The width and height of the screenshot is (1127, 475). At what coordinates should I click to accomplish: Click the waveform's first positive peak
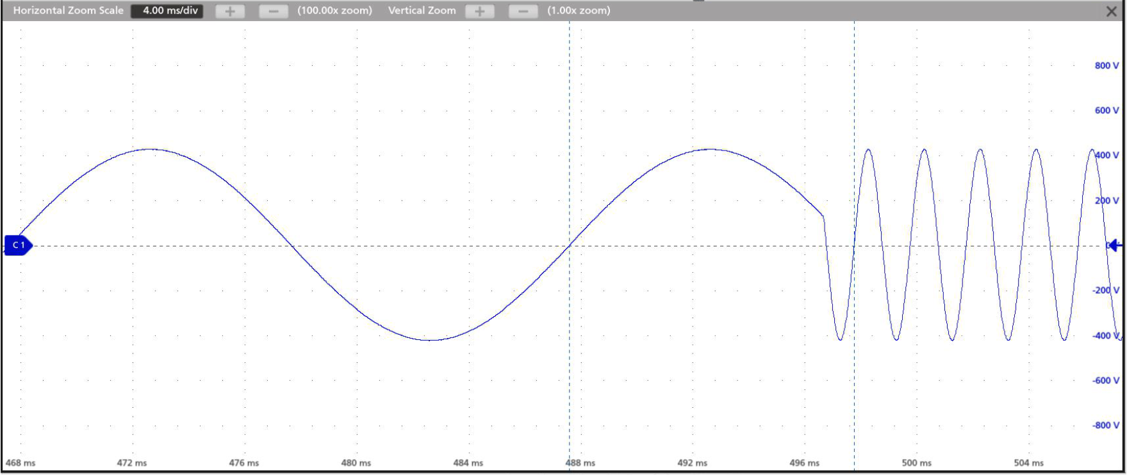150,149
